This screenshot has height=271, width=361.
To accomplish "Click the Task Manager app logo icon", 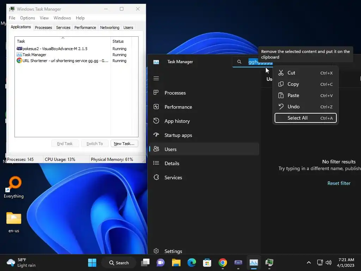I will coord(156,62).
